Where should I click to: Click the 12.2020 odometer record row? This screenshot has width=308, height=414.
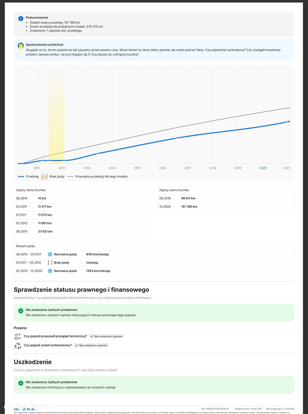click(225, 206)
